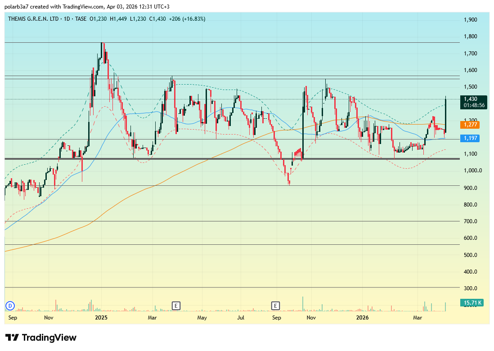Click the dark 1,430 current price label
Image resolution: width=494 pixels, height=351 pixels.
point(471,99)
